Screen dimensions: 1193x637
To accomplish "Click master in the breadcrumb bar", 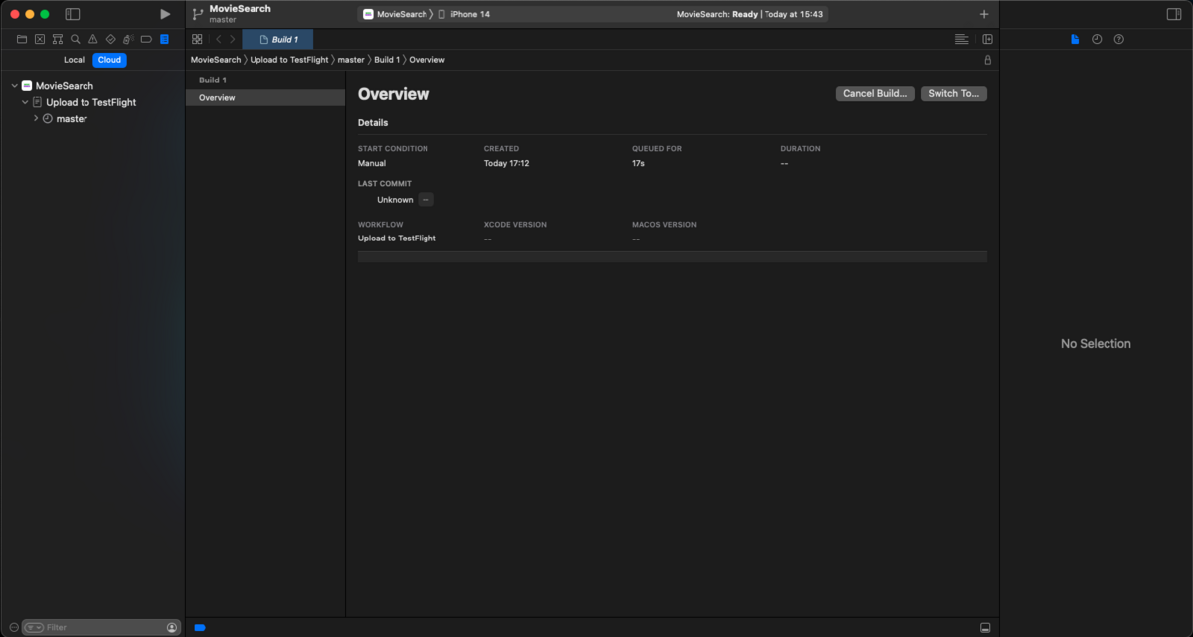I will click(x=351, y=60).
